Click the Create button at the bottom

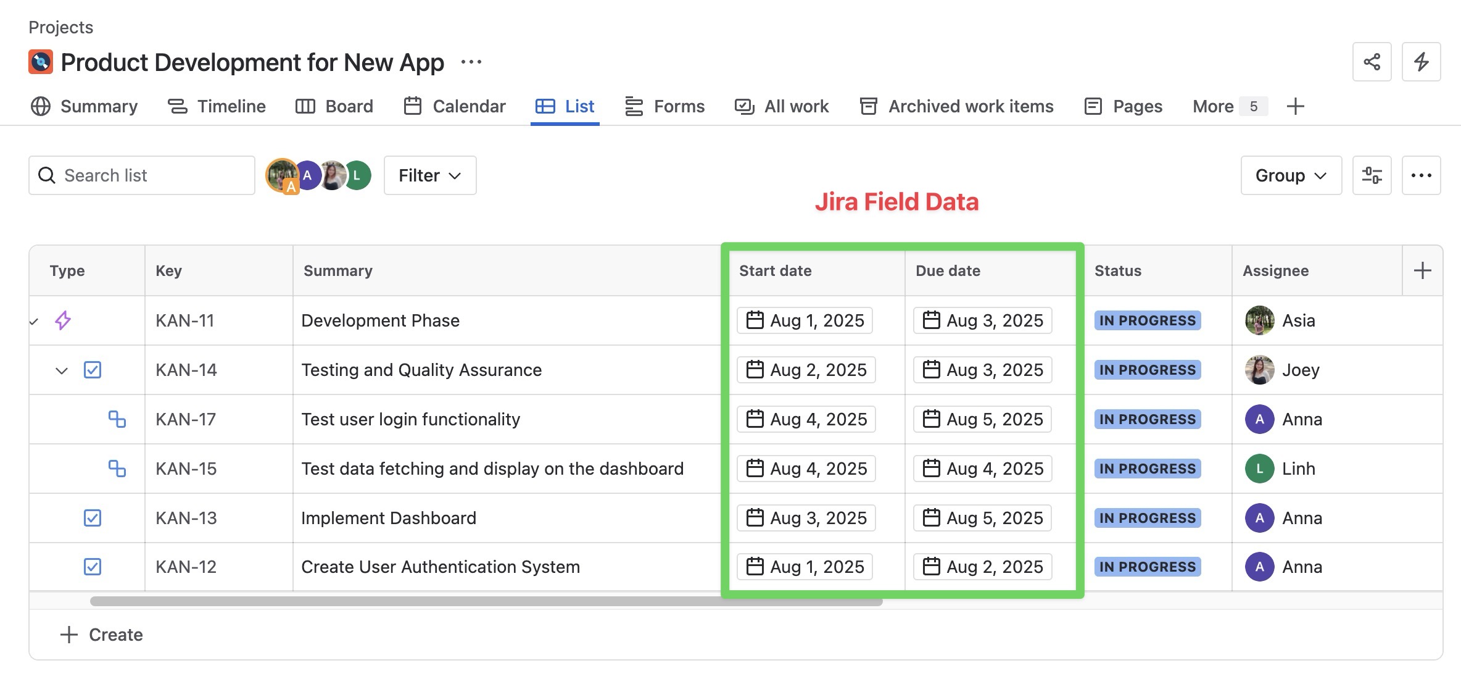[101, 634]
